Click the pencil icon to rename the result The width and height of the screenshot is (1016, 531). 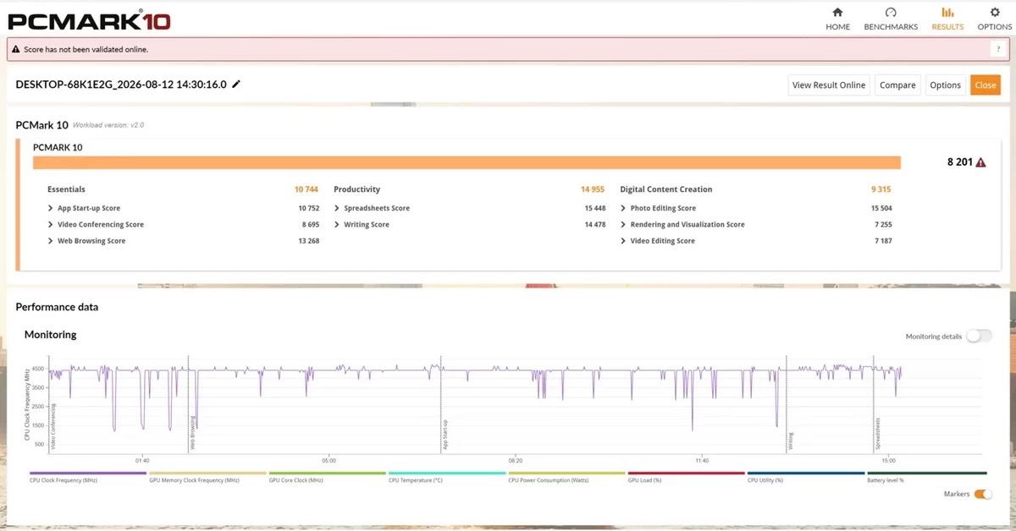[x=236, y=85]
